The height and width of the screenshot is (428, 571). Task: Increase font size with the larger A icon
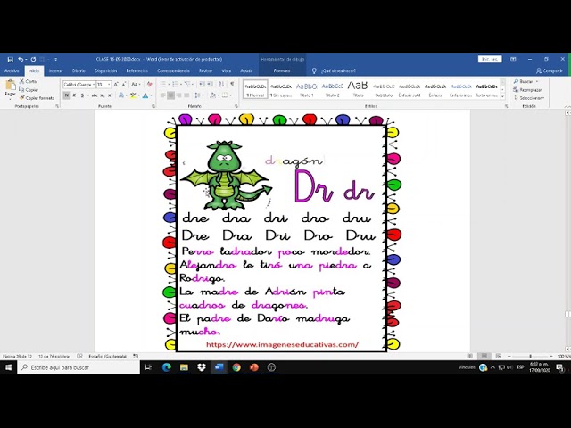[116, 85]
